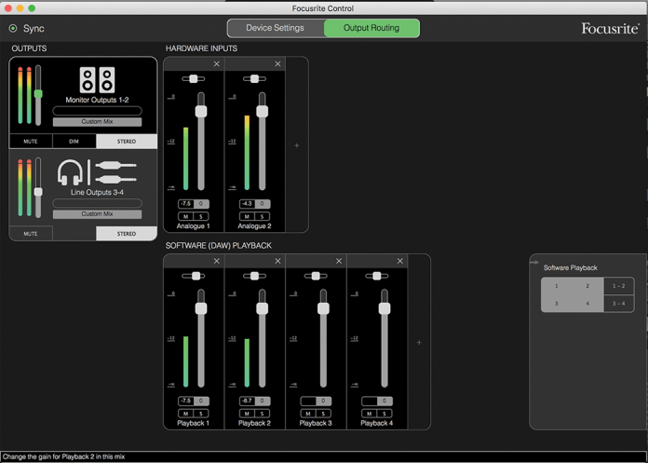Click Monitor Outputs 1-2 volume fader
The height and width of the screenshot is (463, 648).
coord(38,94)
